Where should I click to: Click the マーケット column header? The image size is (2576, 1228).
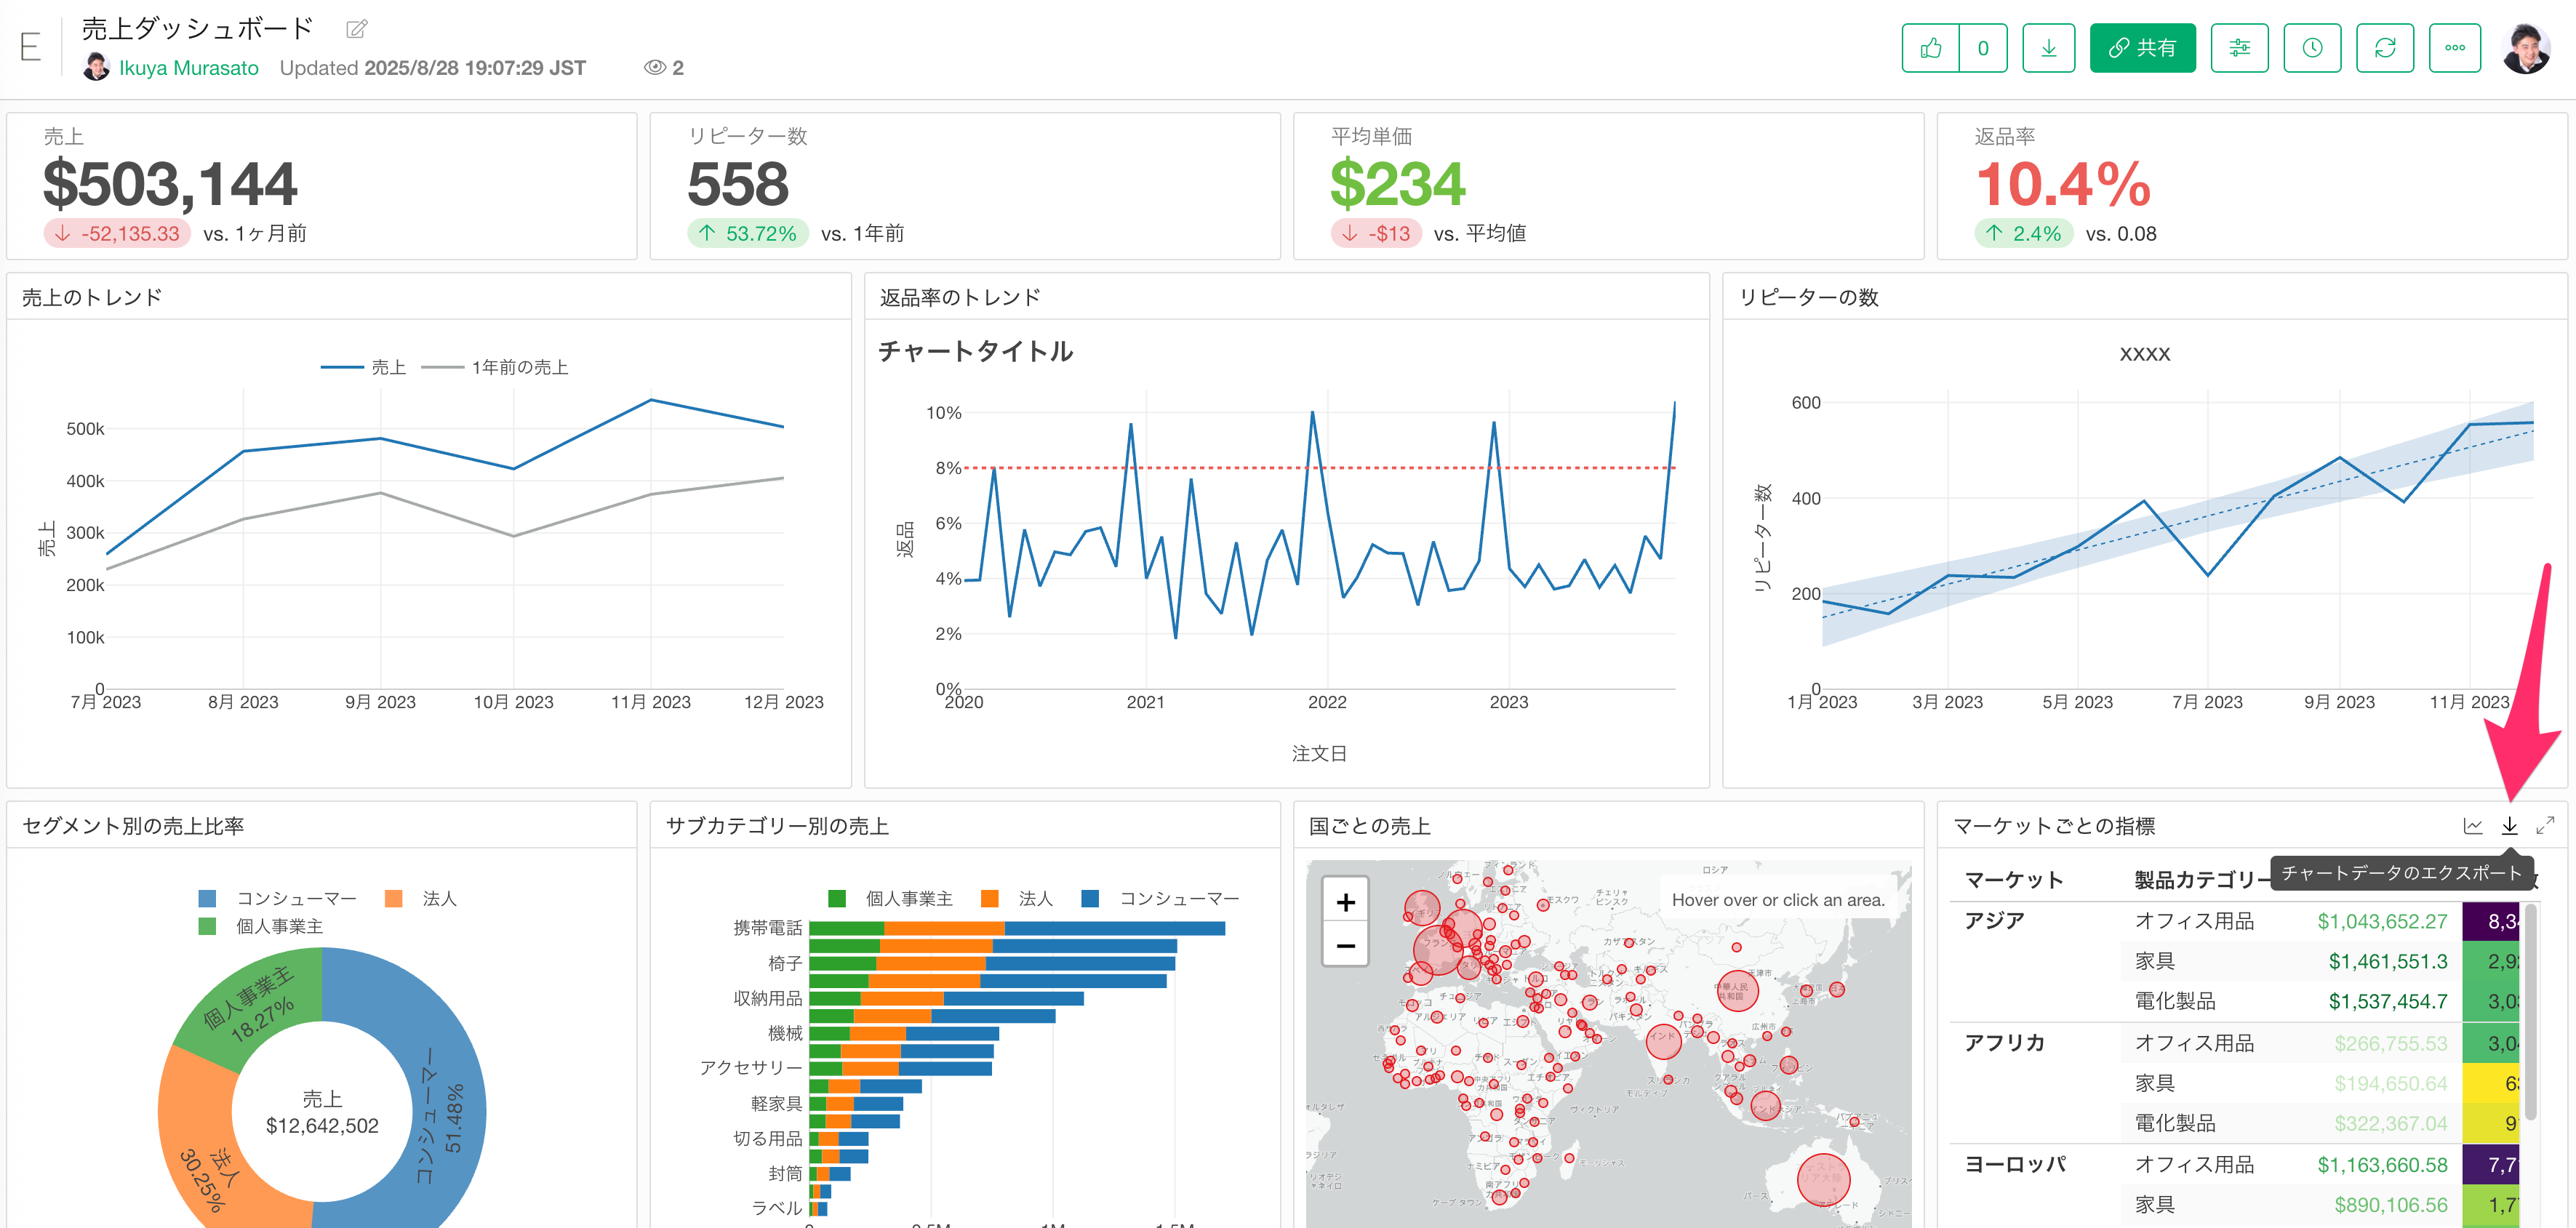[2014, 879]
